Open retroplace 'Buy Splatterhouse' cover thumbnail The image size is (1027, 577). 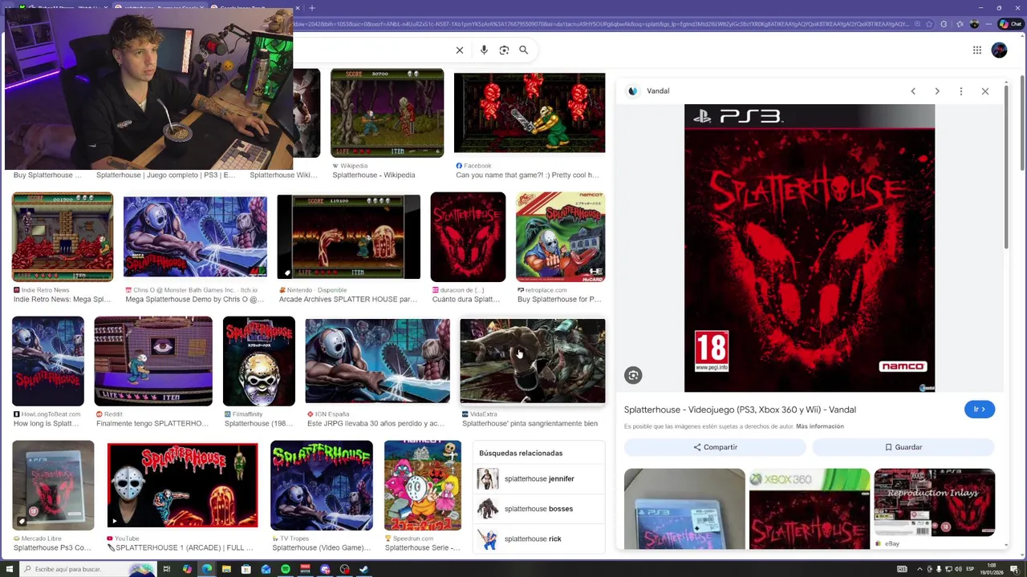[x=560, y=237]
